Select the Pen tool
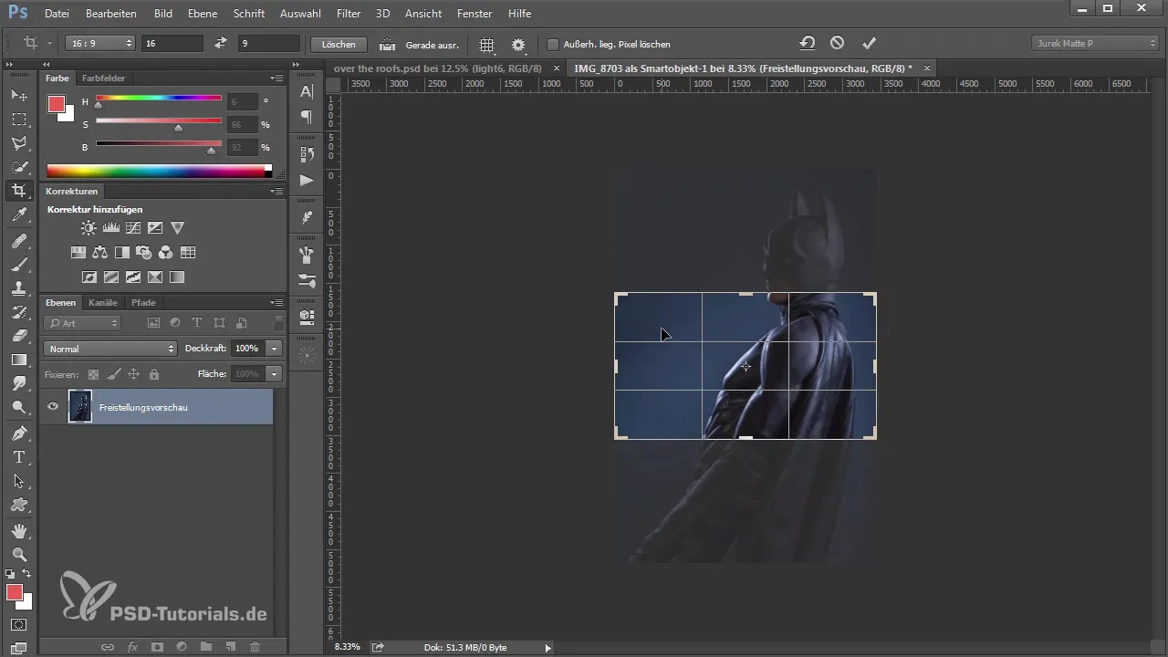Image resolution: width=1168 pixels, height=657 pixels. [x=18, y=433]
